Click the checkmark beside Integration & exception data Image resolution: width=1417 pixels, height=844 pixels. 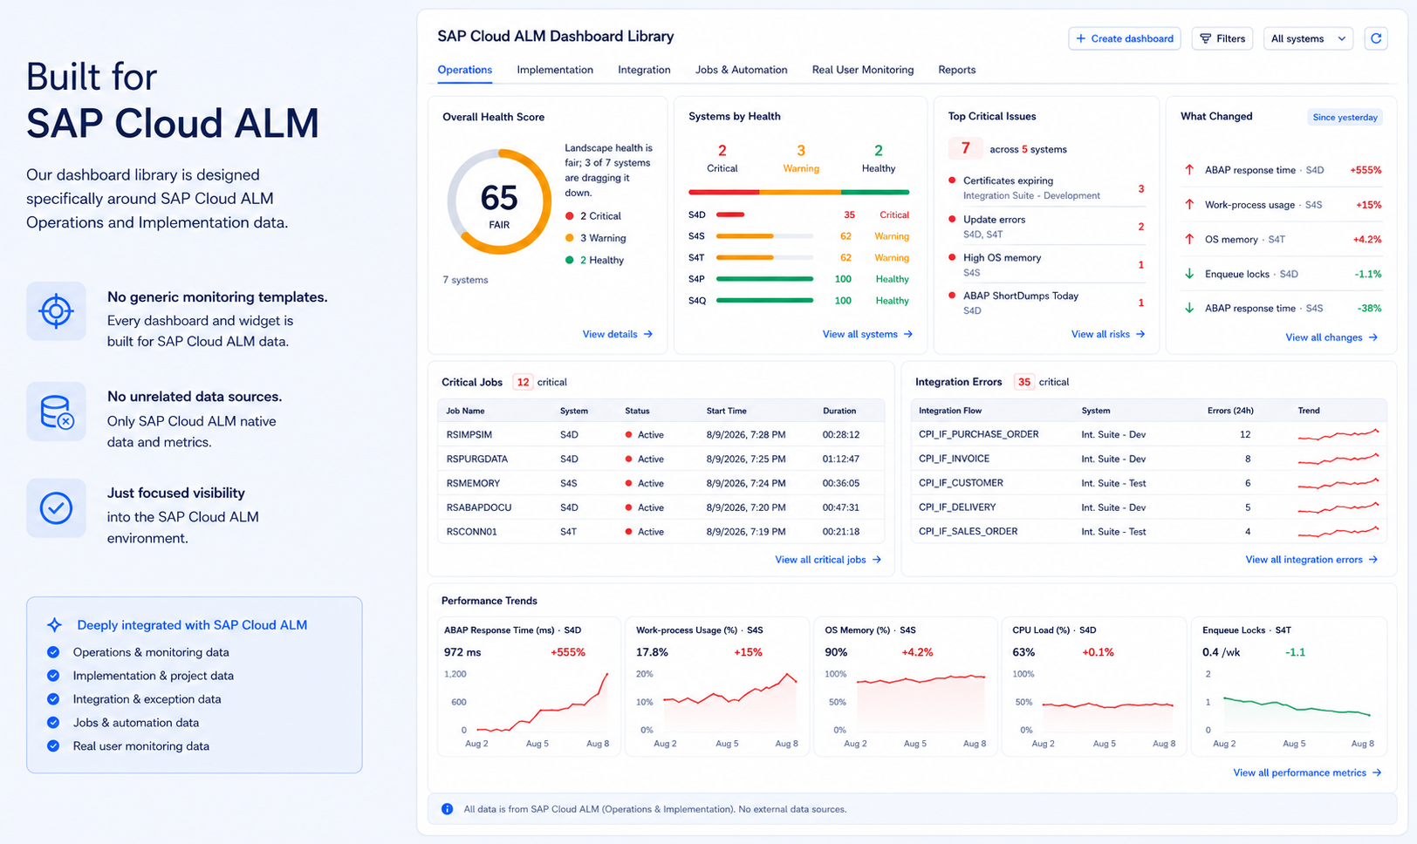pos(53,699)
